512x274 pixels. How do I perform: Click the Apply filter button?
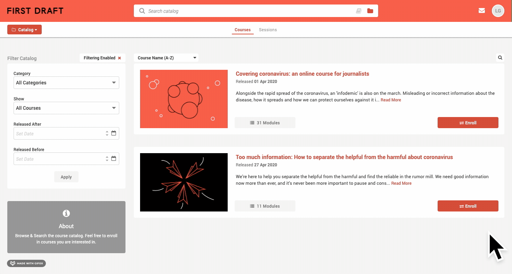coord(66,177)
